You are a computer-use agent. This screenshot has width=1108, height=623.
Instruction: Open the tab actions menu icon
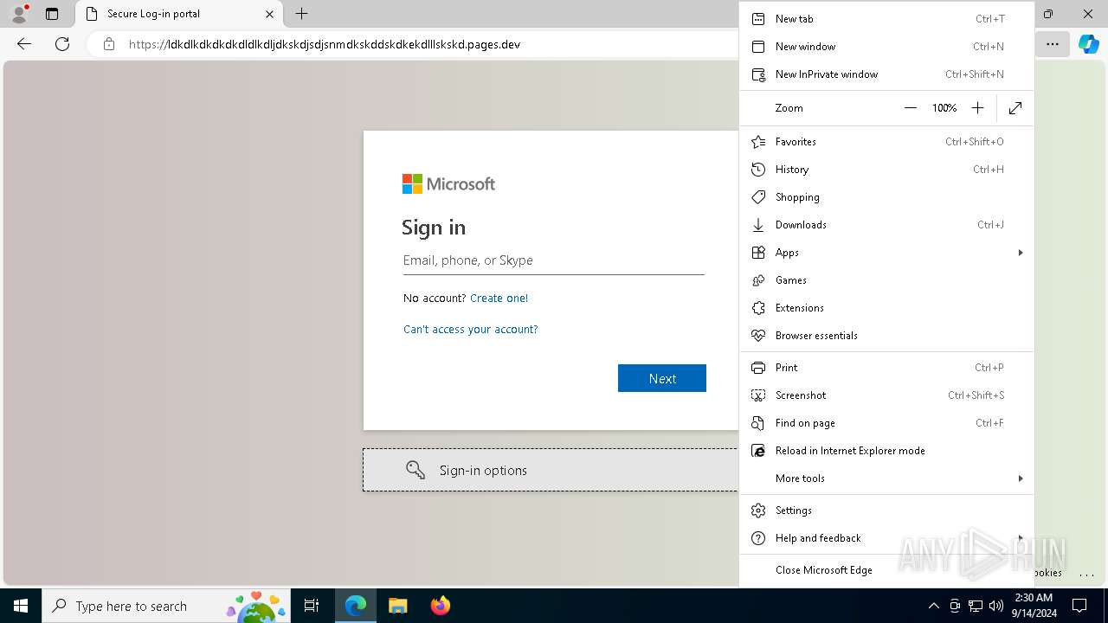(52, 14)
